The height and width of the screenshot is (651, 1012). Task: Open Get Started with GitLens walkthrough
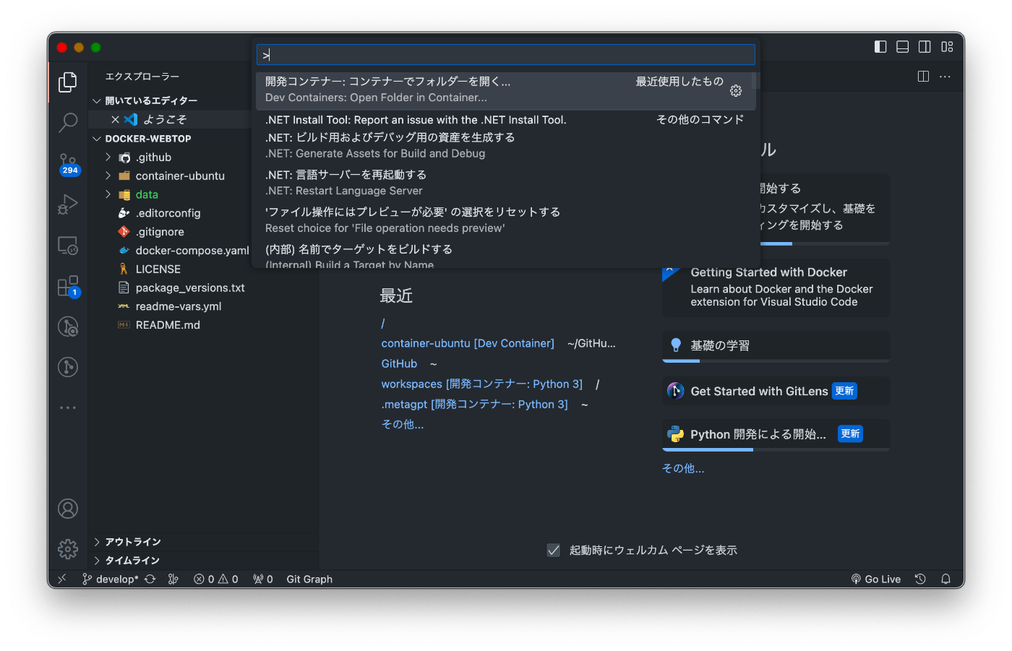[x=776, y=391]
